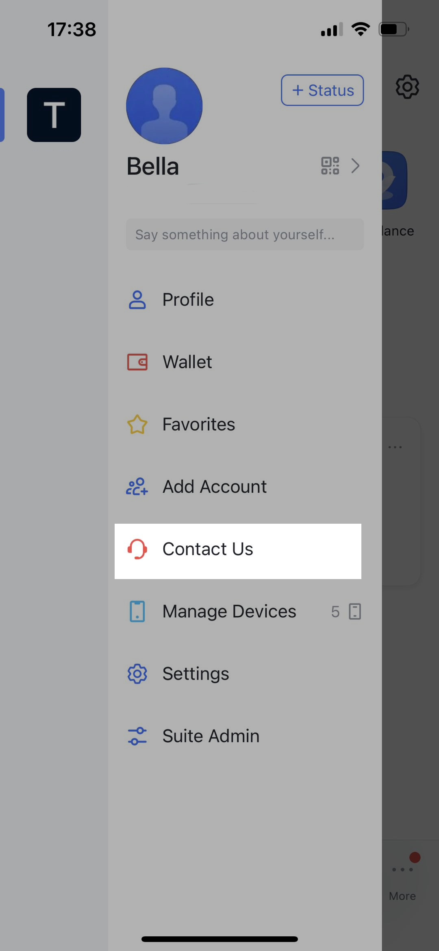
Task: Select Wallet from the side menu
Action: (187, 362)
